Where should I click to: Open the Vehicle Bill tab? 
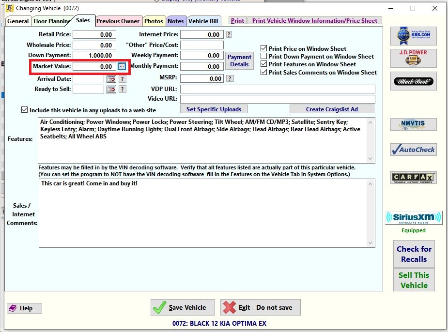pos(203,21)
